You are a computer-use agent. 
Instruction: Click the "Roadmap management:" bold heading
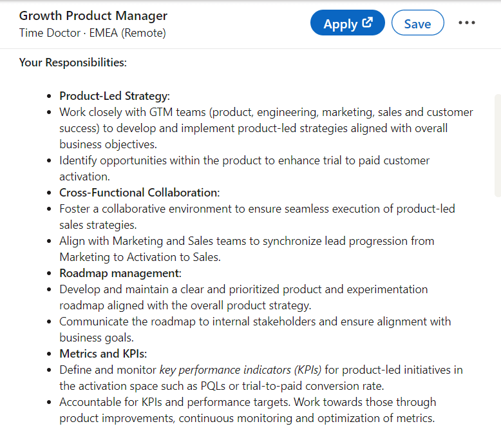coord(120,273)
